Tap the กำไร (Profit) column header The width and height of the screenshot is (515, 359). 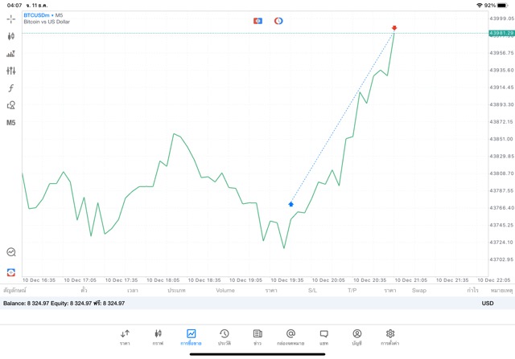(472, 290)
